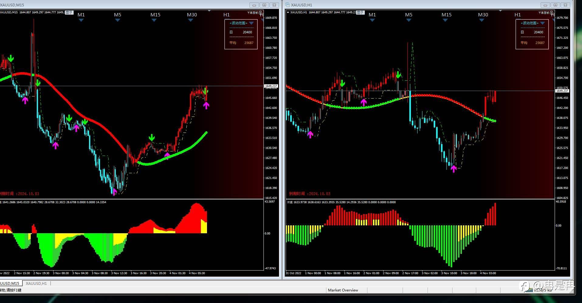Click the magenta buy arrow at H1 chart low
The image size is (582, 303).
(454, 169)
